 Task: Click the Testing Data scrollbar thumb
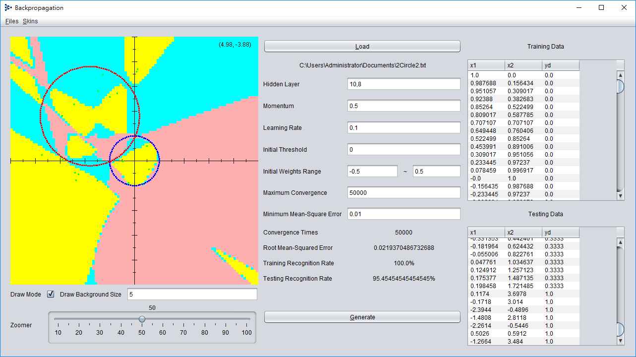pos(620,329)
